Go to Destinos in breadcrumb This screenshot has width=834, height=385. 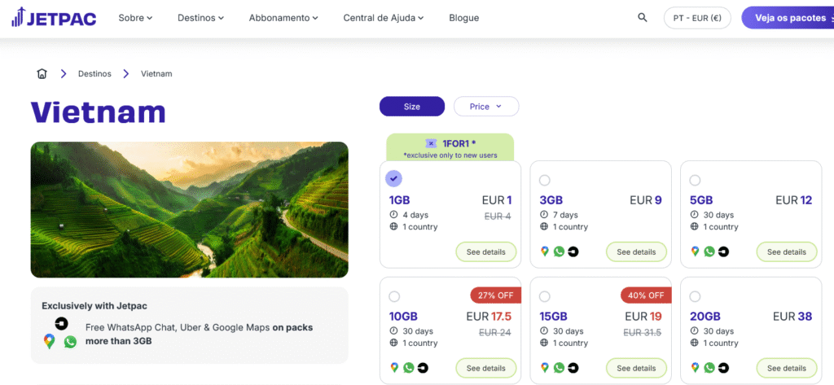[94, 73]
